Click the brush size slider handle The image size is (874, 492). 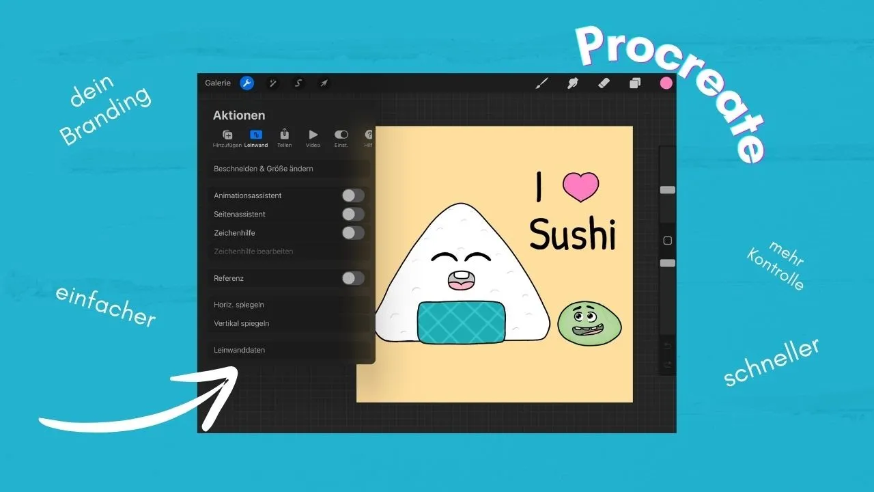pos(668,189)
